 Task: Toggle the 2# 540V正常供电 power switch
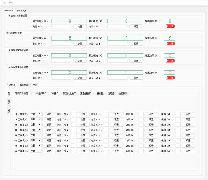coord(169,78)
